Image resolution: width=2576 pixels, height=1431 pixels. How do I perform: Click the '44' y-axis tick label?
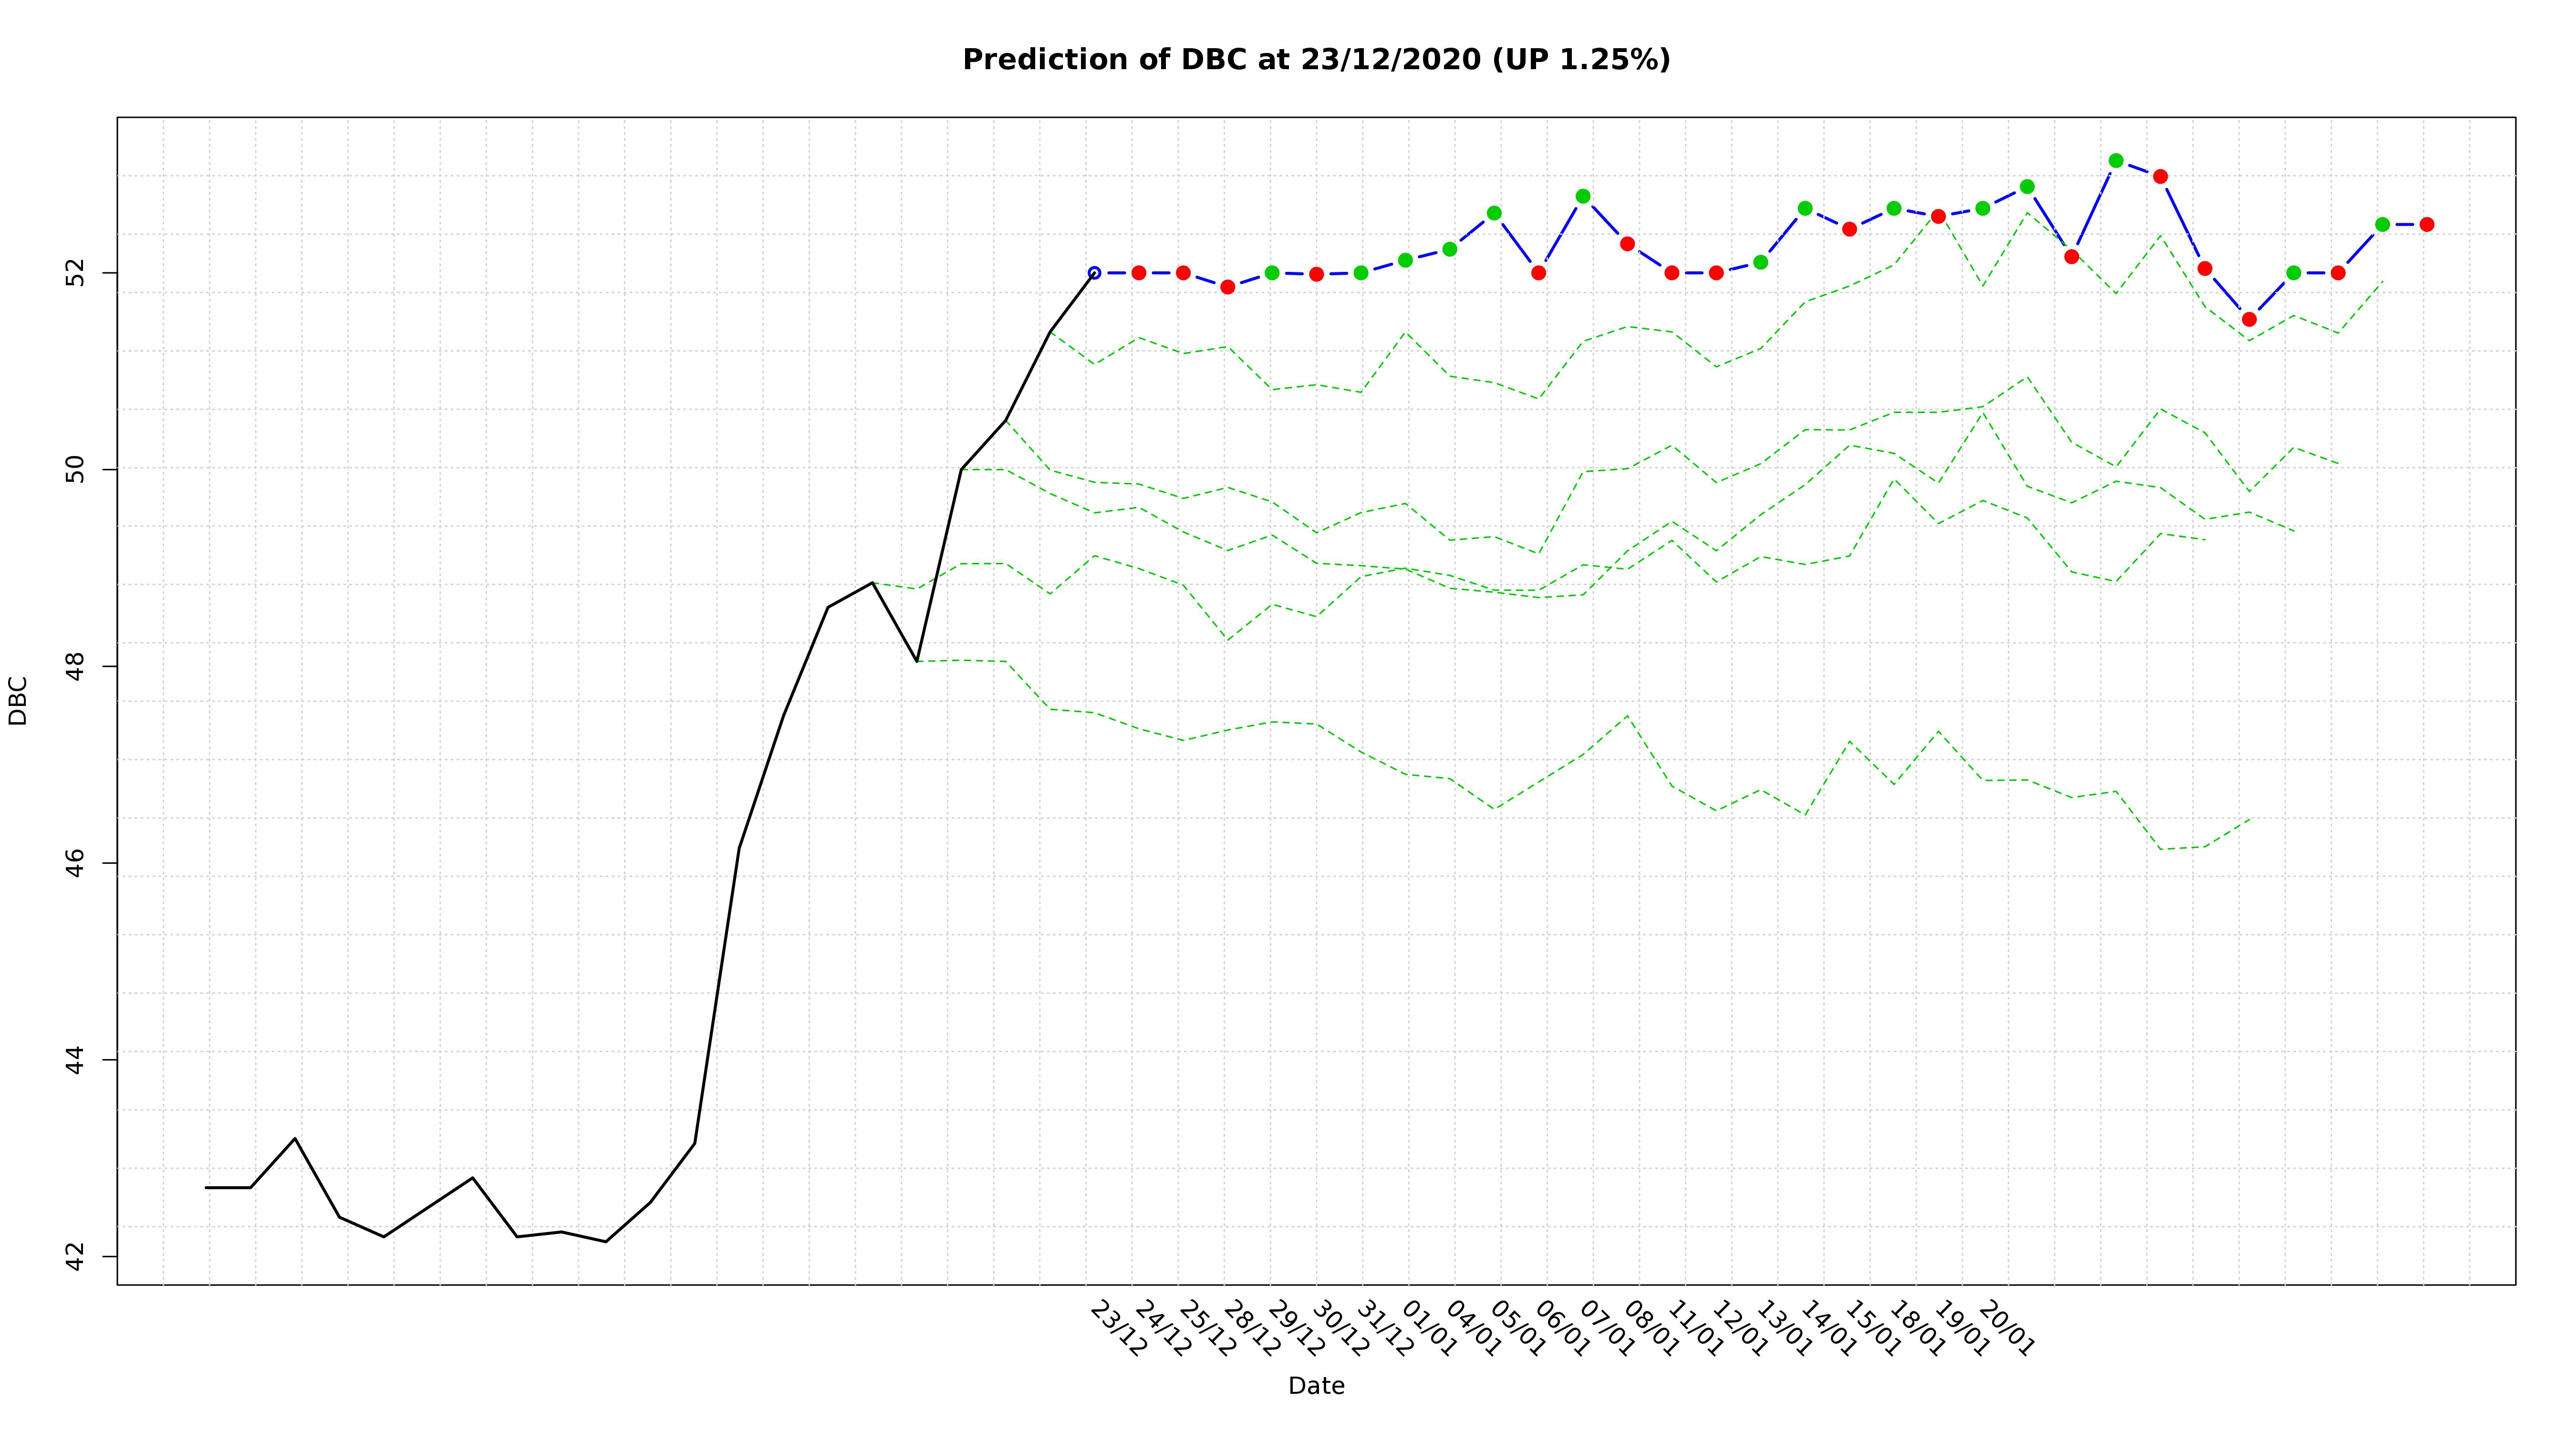(76, 1059)
